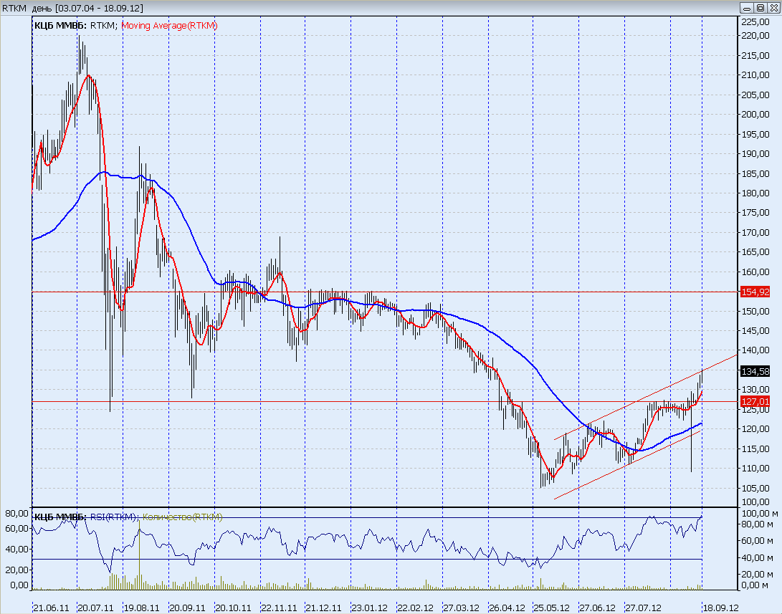Select the RSI(RTKM) legend label
782x614 pixels.
point(114,517)
